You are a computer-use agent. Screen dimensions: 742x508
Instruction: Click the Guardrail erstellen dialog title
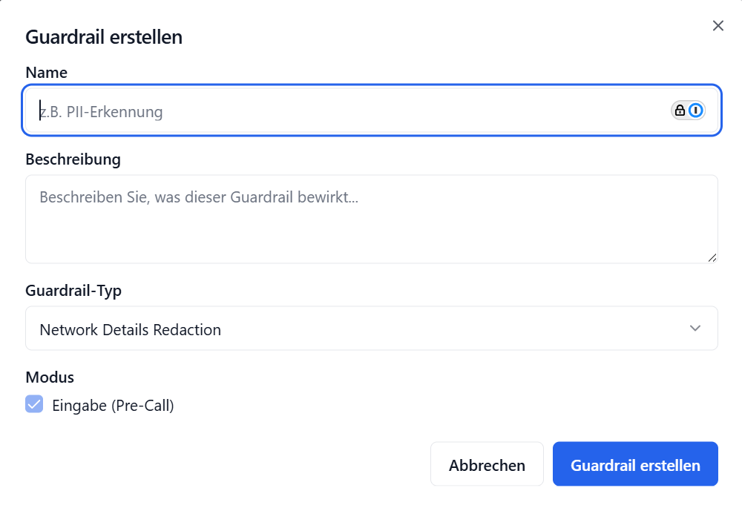tap(104, 36)
